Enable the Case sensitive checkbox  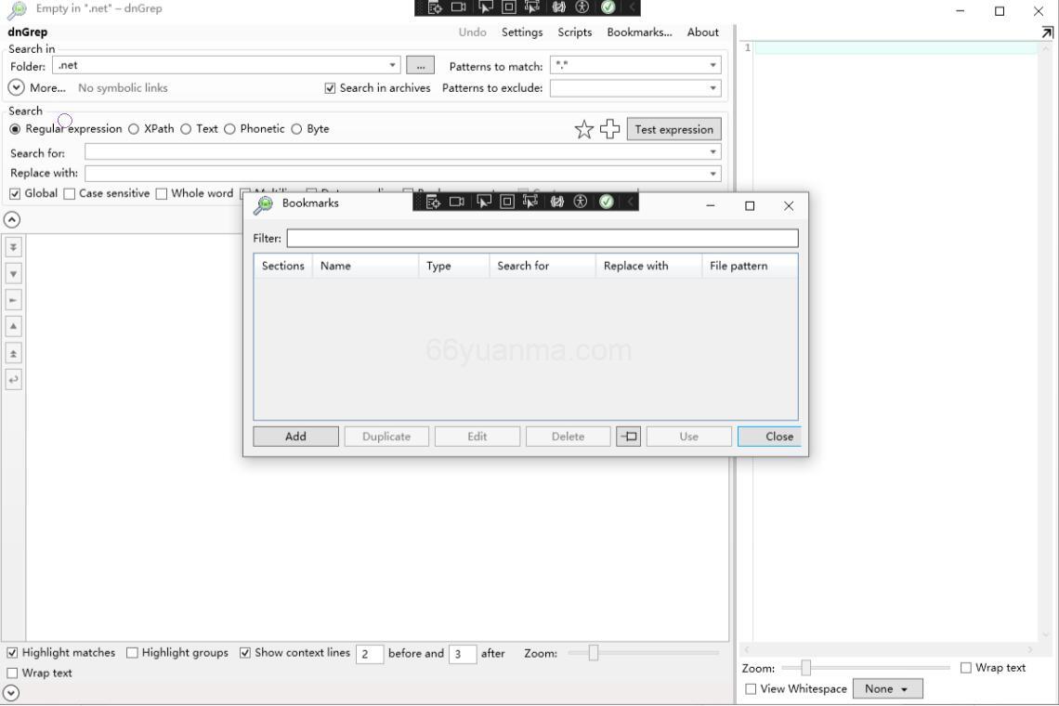pos(68,193)
